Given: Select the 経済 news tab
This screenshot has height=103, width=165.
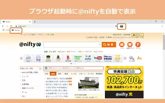Looking at the screenshot, I should (x=66, y=74).
